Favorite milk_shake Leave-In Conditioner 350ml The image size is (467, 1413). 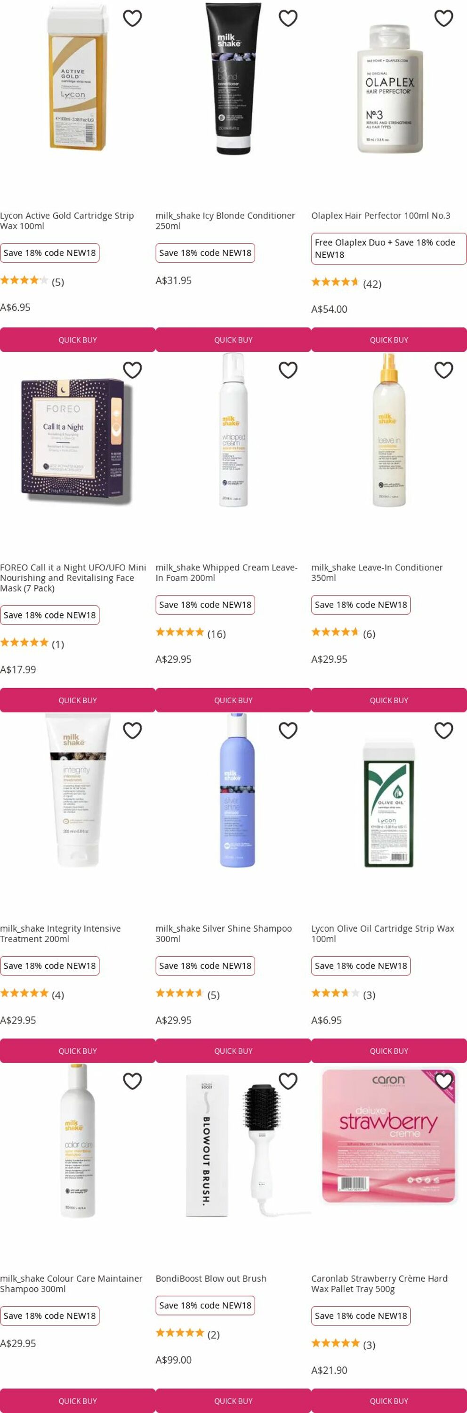tap(443, 370)
